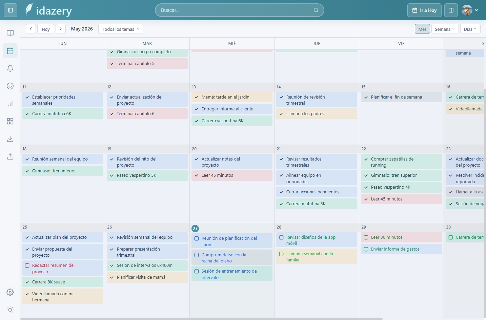488x320 pixels.
Task: Open 'Terminar capítulo 6' task
Action: click(x=147, y=114)
